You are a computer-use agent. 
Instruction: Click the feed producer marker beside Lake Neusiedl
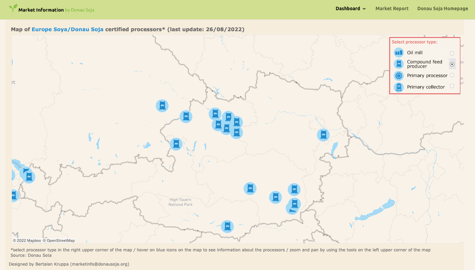(323, 135)
